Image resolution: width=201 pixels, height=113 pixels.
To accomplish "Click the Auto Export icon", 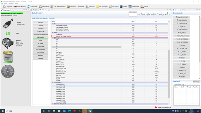I will click(141, 14).
